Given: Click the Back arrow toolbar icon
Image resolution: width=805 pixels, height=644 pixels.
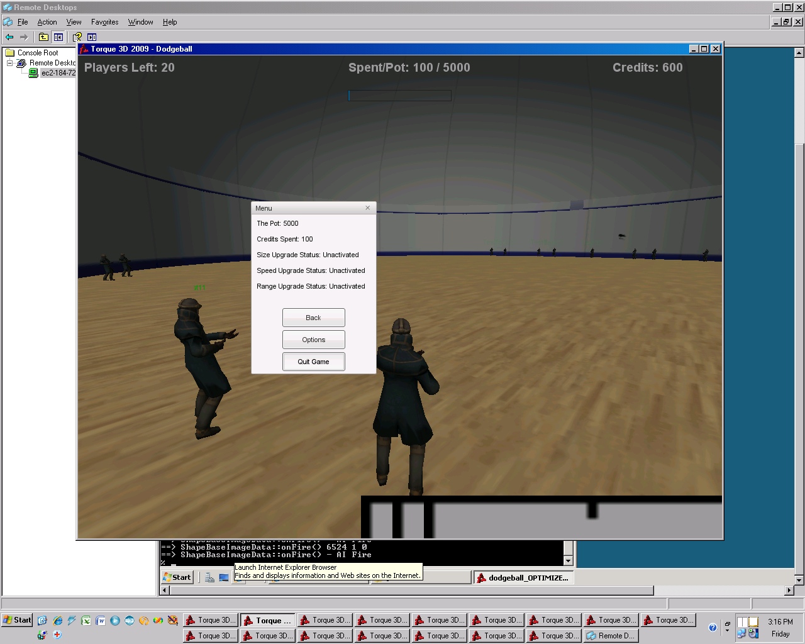Looking at the screenshot, I should (9, 37).
